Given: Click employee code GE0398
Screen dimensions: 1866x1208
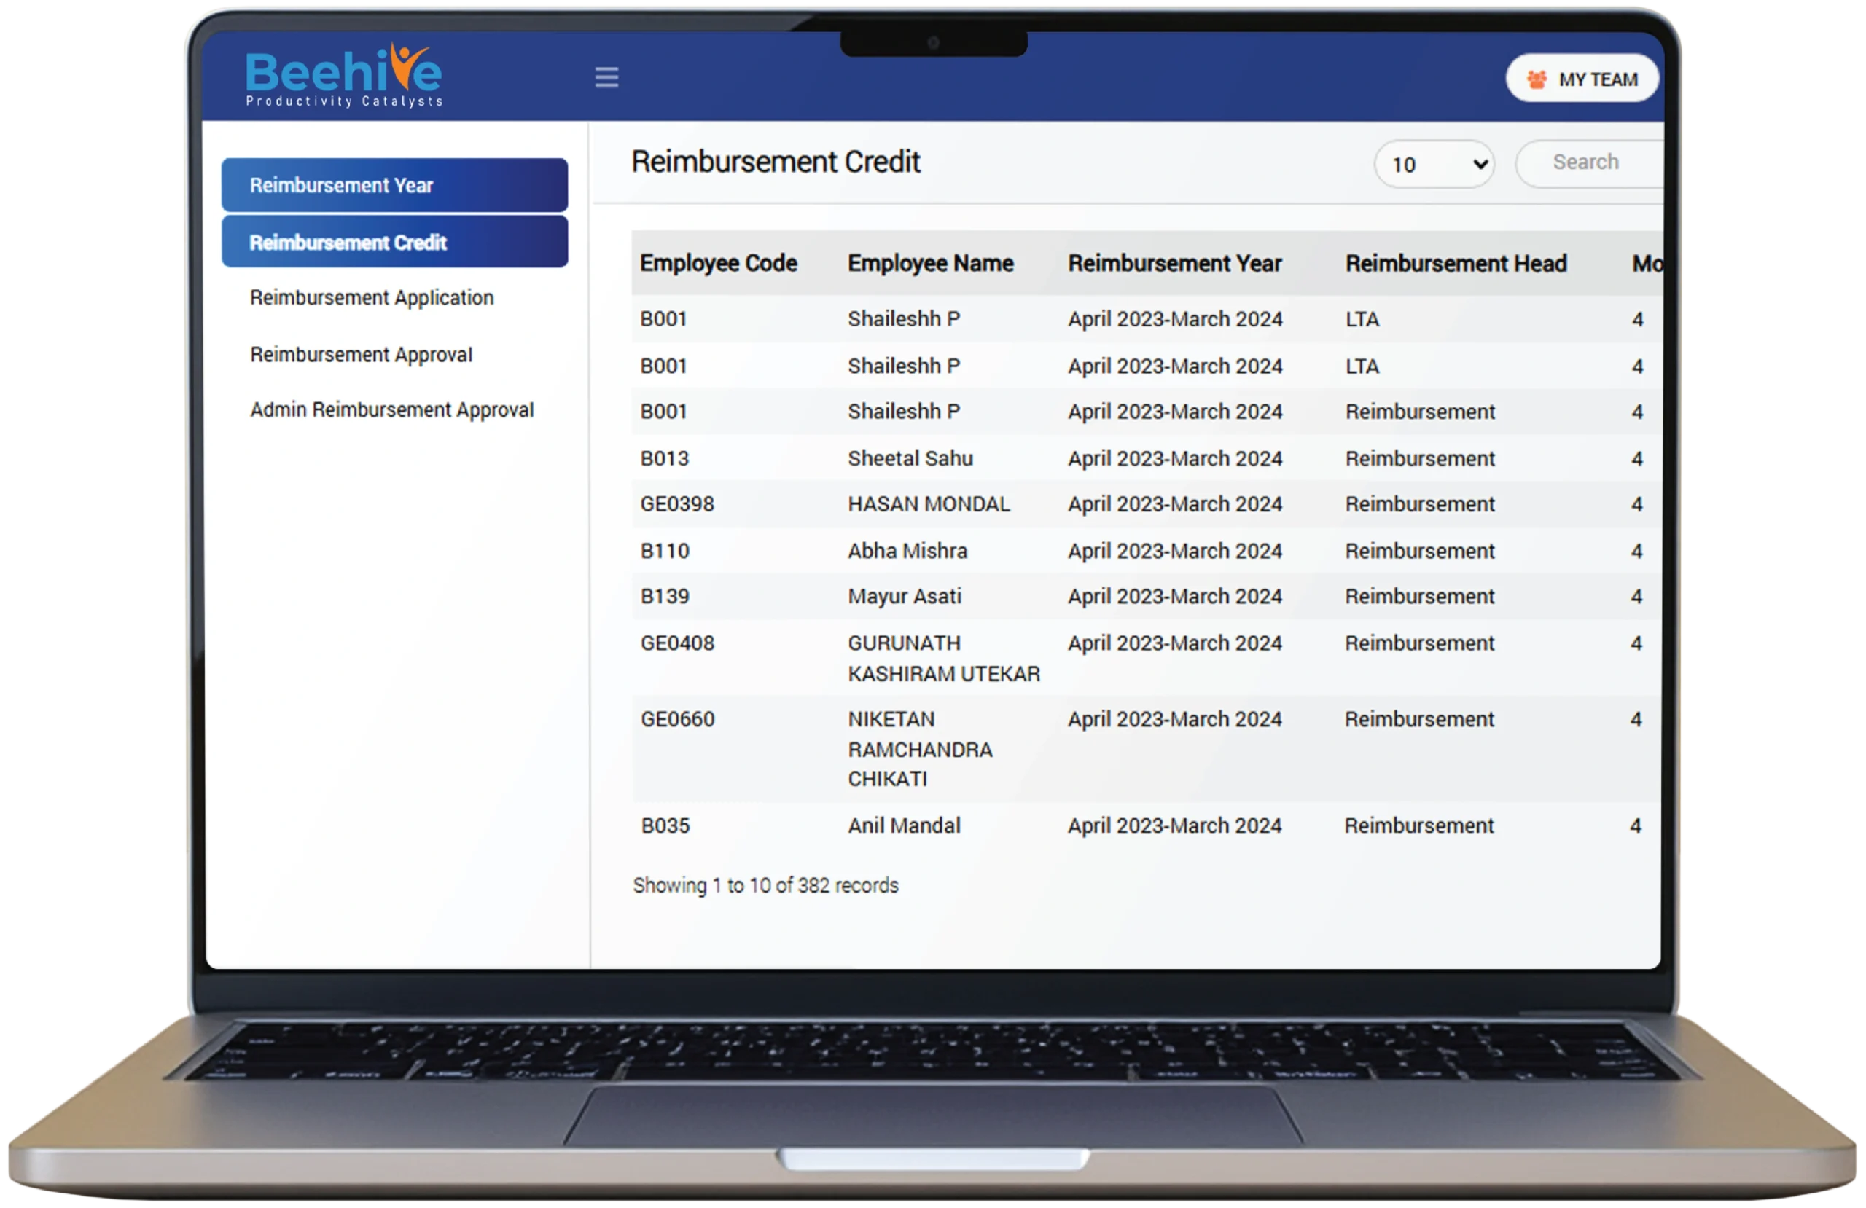Looking at the screenshot, I should click(x=676, y=504).
